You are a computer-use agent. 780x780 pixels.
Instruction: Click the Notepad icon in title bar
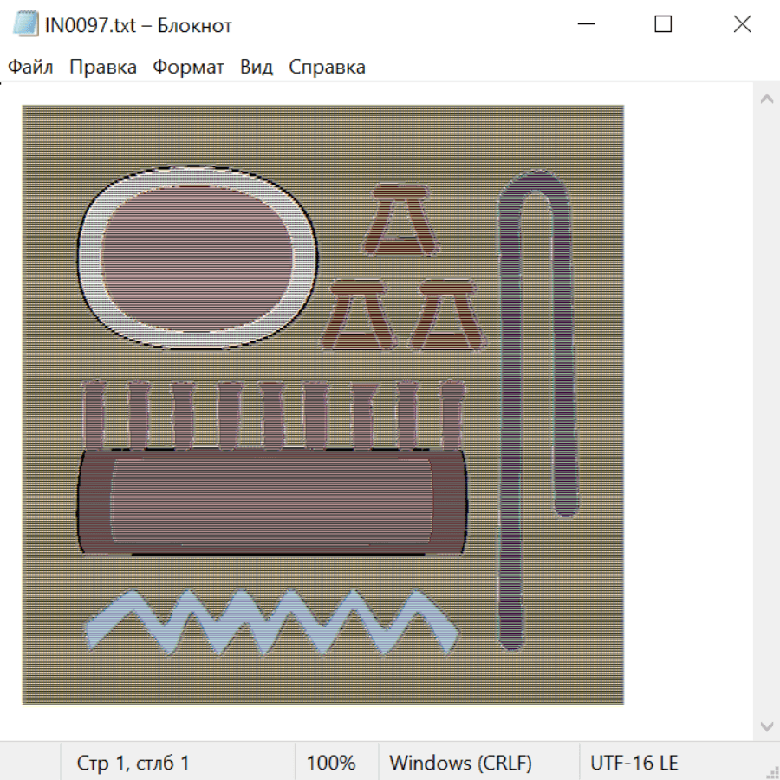pyautogui.click(x=26, y=24)
